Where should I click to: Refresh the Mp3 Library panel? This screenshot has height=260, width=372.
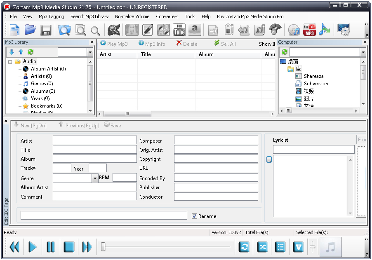[31, 52]
